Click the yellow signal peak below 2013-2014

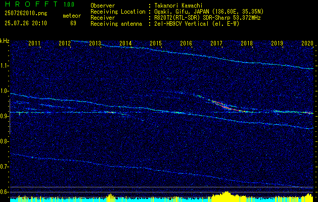(x=111, y=198)
